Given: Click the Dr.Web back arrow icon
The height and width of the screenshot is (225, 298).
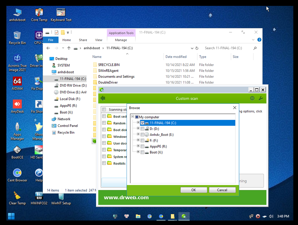Looking at the screenshot, I should (x=103, y=98).
